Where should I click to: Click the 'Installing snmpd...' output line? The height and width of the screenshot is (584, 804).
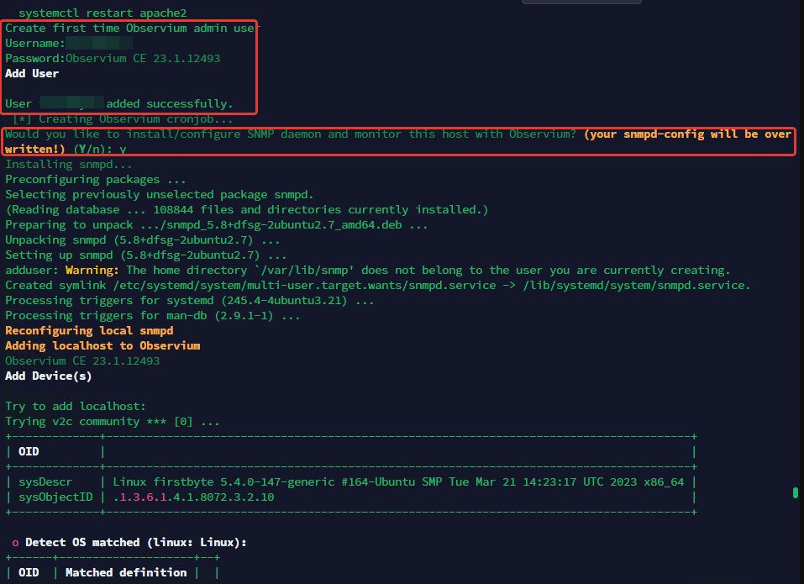69,165
